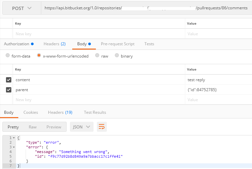Uncheck the parent parameter checkbox
Screen dimensions: 252x169
[x=9, y=89]
